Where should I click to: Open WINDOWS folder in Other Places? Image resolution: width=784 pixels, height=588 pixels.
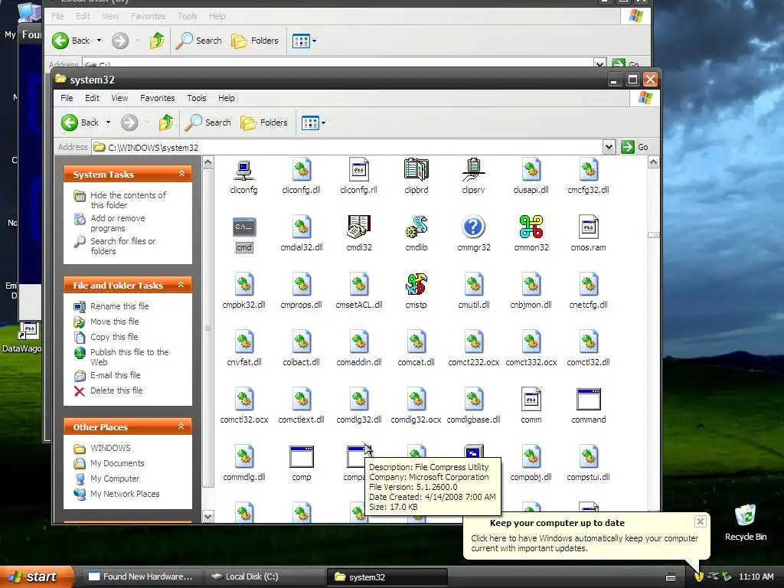point(110,448)
